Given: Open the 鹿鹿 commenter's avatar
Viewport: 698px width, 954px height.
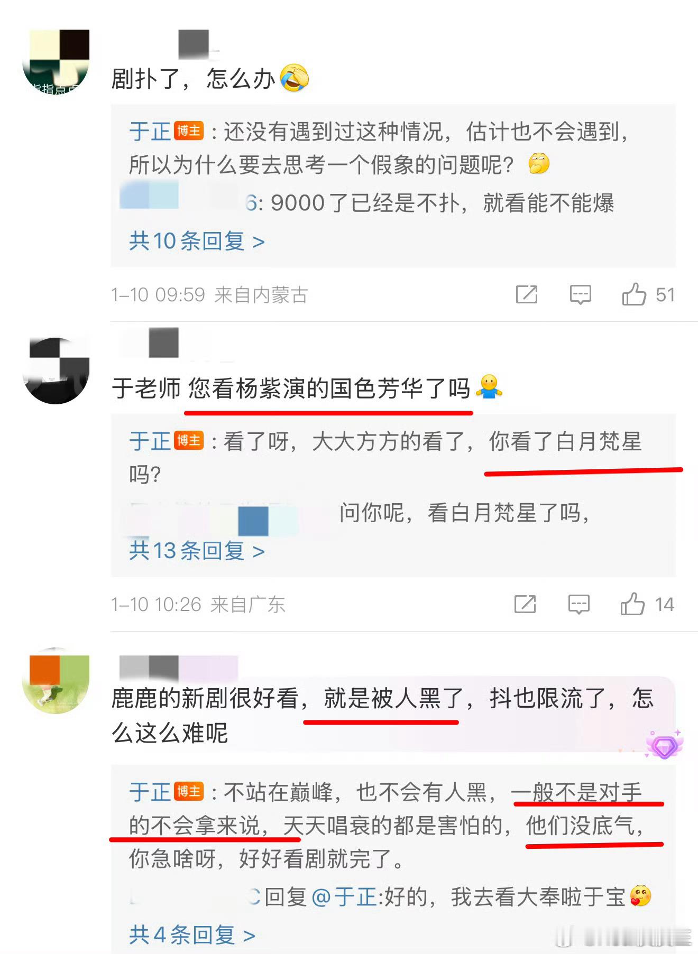Looking at the screenshot, I should [56, 681].
